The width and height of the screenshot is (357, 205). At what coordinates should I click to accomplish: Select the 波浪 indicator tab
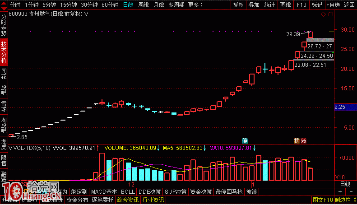(251, 192)
